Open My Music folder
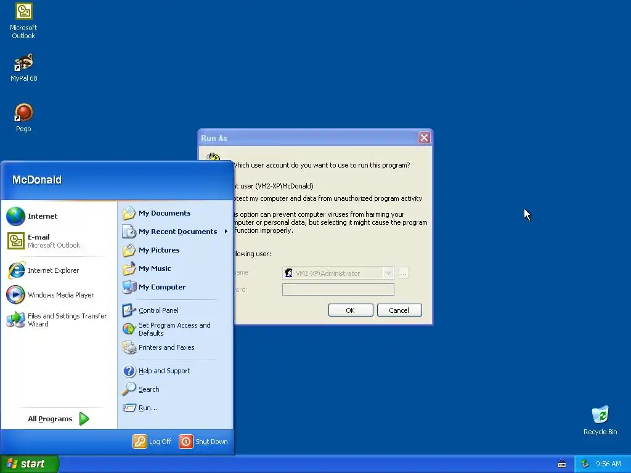631x473 pixels. [x=176, y=269]
